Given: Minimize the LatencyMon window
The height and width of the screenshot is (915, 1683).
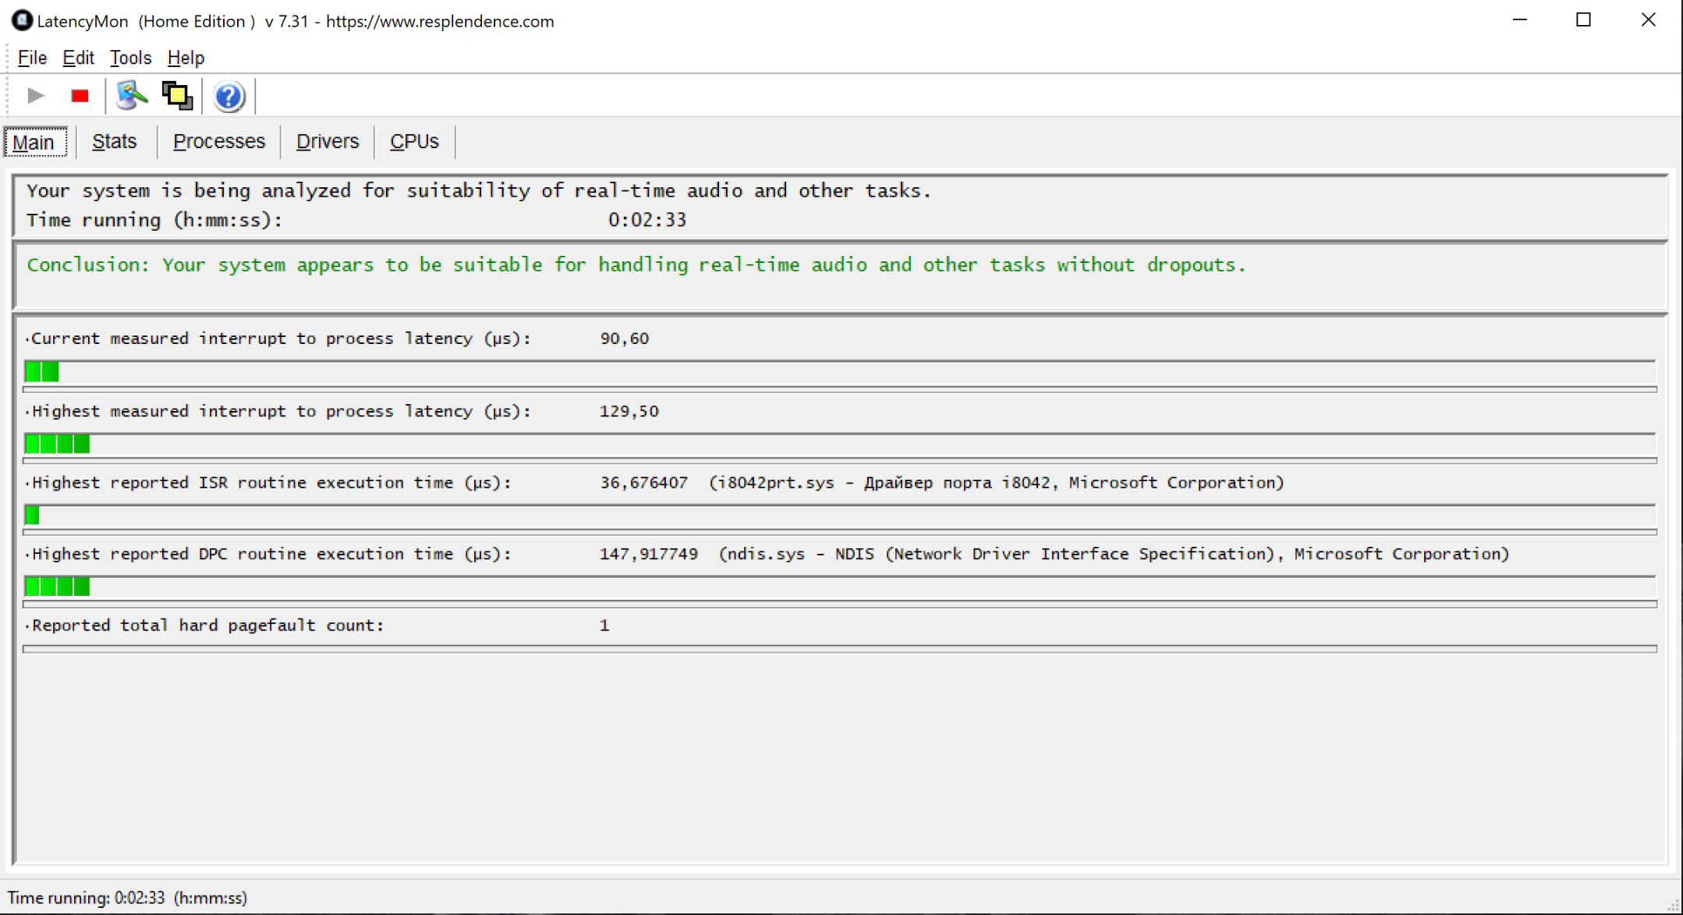Looking at the screenshot, I should tap(1519, 20).
